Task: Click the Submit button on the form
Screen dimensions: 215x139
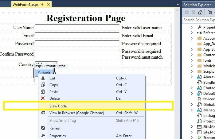Action: pos(44,73)
